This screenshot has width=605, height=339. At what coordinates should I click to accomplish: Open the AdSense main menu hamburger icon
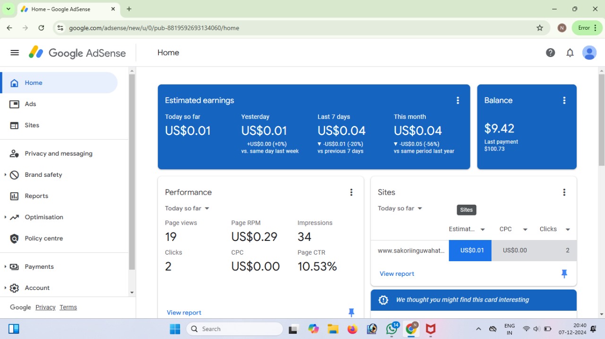15,53
